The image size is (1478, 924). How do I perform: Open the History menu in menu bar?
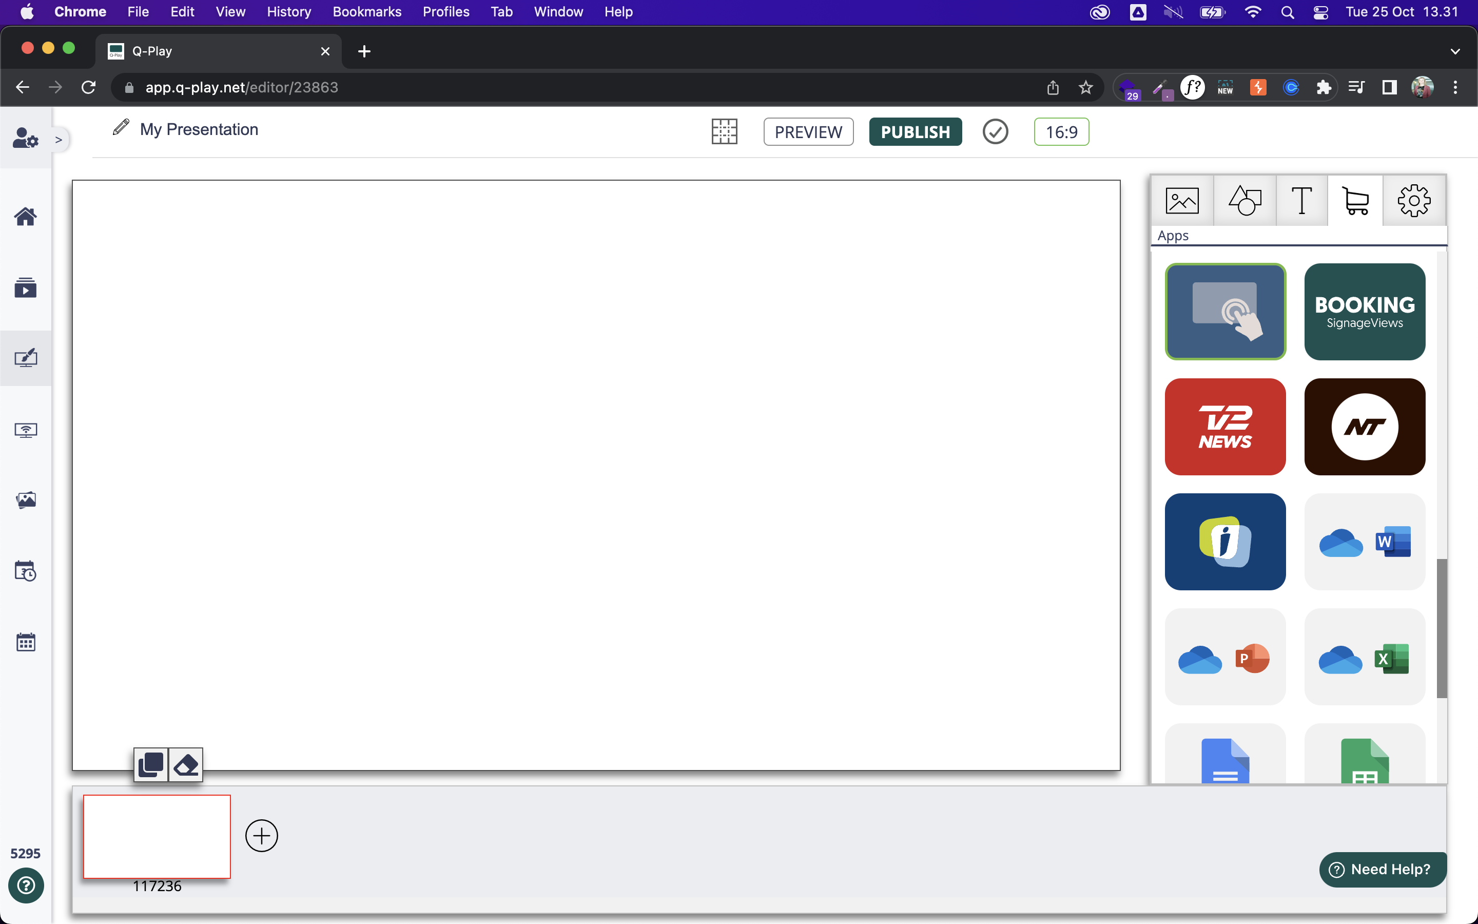pyautogui.click(x=289, y=12)
